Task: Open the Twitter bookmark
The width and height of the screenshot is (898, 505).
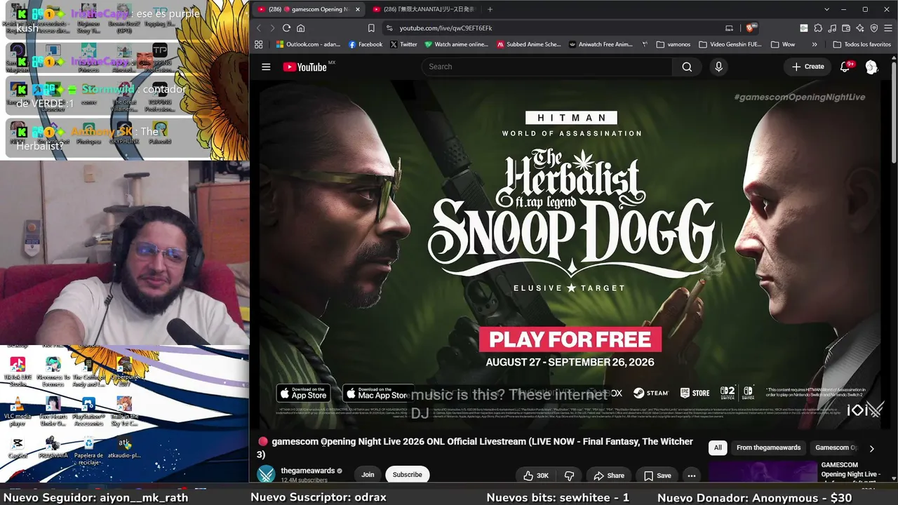Action: click(403, 44)
